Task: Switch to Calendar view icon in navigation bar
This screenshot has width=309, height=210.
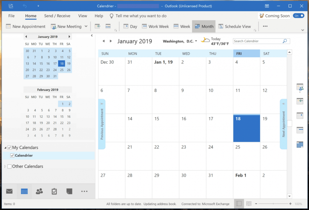Action: 24,191
